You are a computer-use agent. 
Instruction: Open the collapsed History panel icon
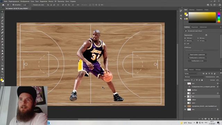tap(181, 11)
